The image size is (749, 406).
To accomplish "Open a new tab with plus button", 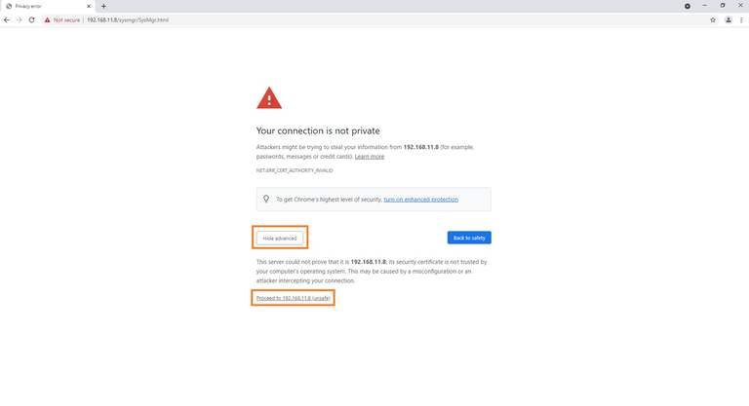I will tap(103, 6).
